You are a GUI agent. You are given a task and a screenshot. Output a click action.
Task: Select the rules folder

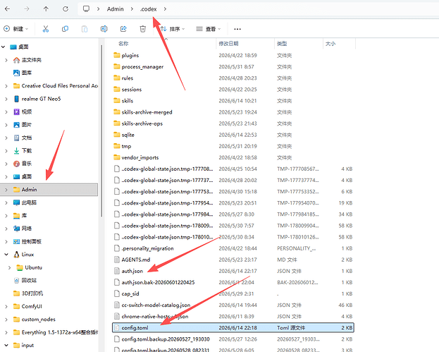click(x=128, y=78)
